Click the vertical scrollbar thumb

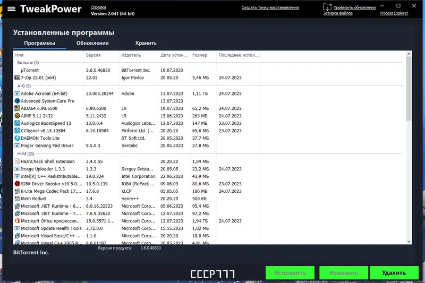click(x=409, y=89)
